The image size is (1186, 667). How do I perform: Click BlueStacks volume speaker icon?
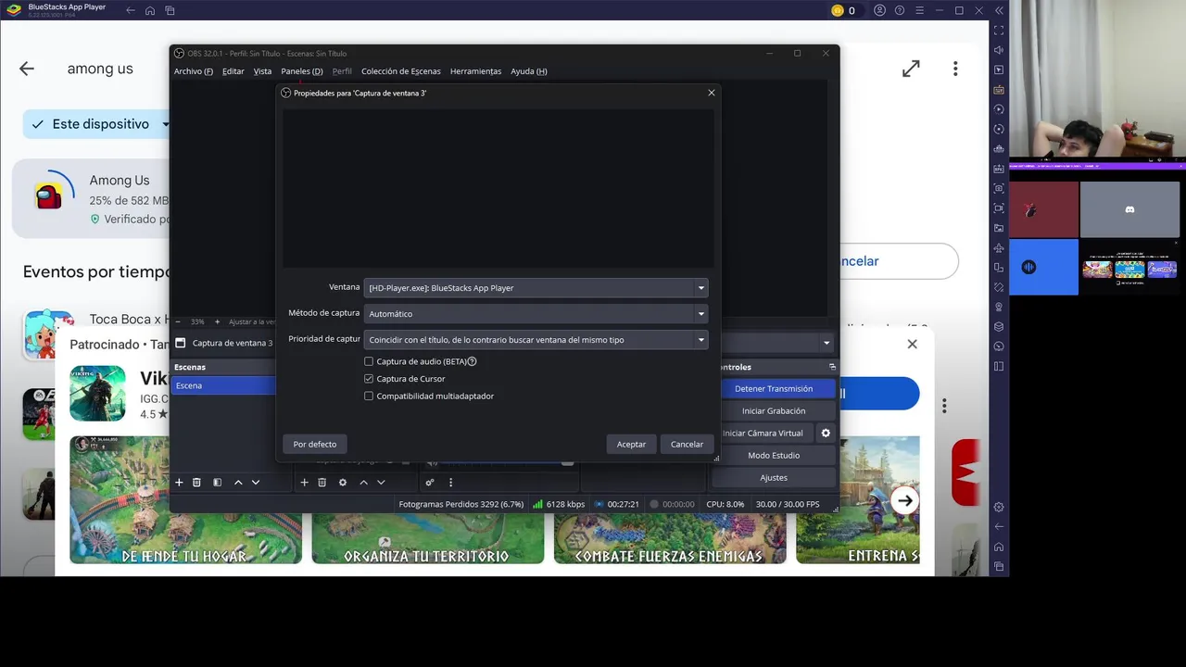click(x=999, y=50)
